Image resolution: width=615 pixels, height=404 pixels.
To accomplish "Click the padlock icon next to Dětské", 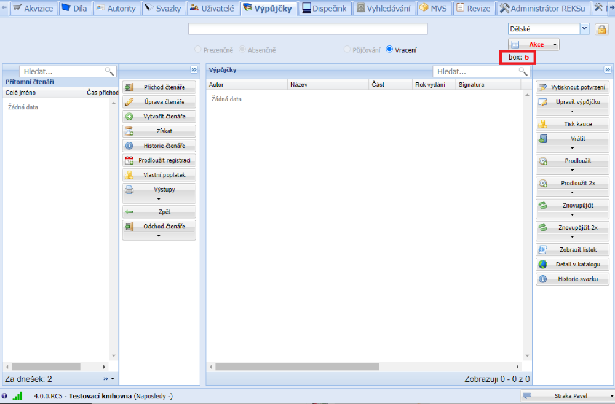I will [x=601, y=29].
